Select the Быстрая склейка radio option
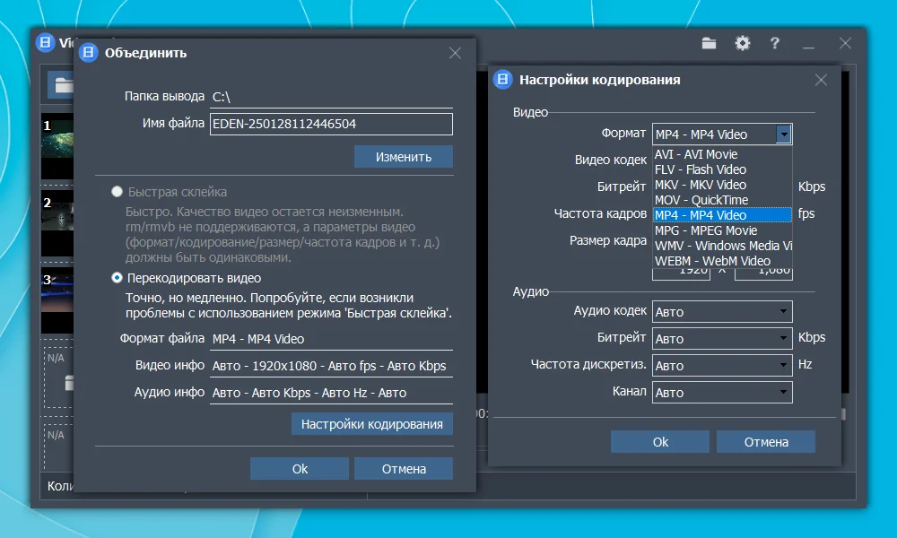The height and width of the screenshot is (538, 897). click(x=117, y=192)
